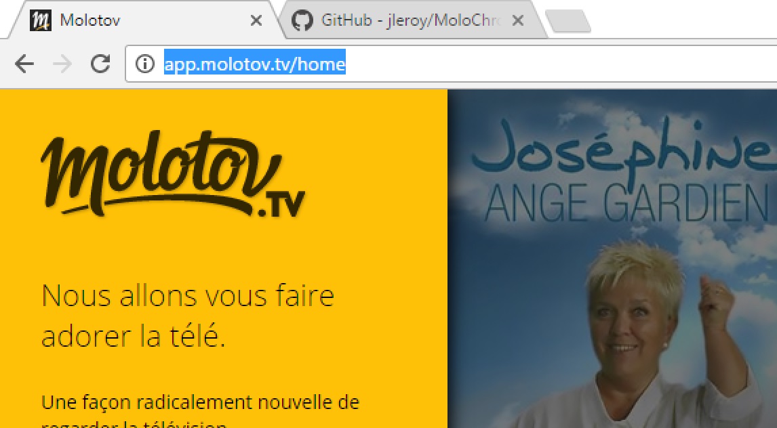Close the GitHub jleroy/MoloChro tab
This screenshot has width=777, height=428.
pyautogui.click(x=517, y=20)
